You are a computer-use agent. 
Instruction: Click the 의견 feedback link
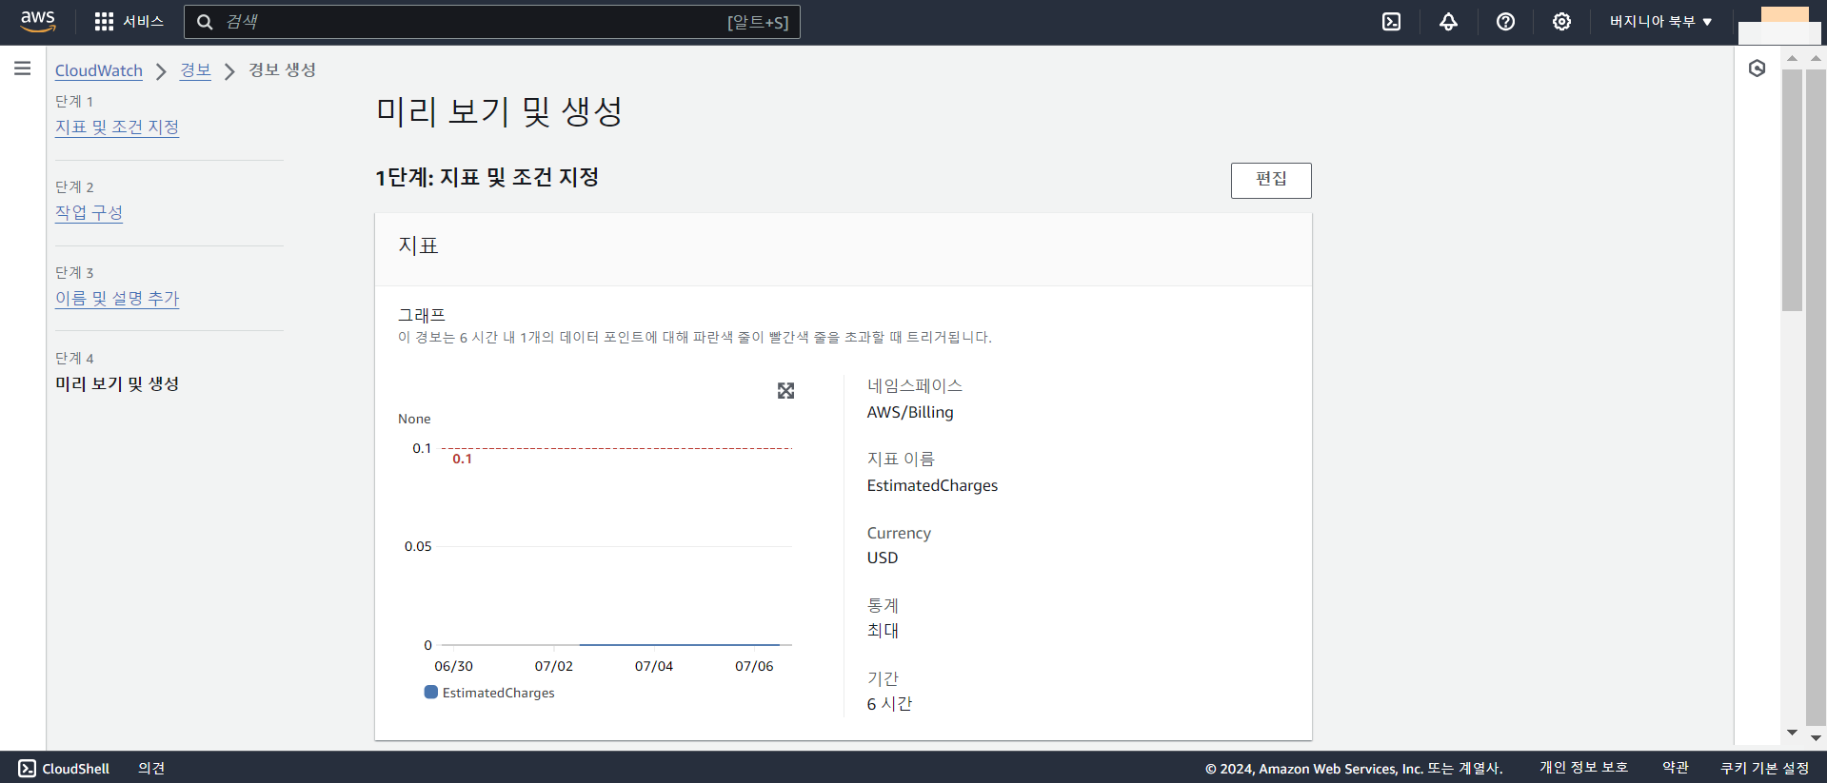coord(151,768)
